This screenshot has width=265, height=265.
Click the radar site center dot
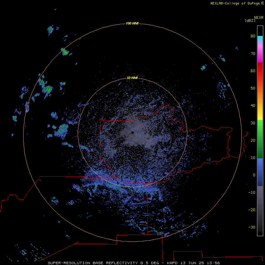point(132,132)
